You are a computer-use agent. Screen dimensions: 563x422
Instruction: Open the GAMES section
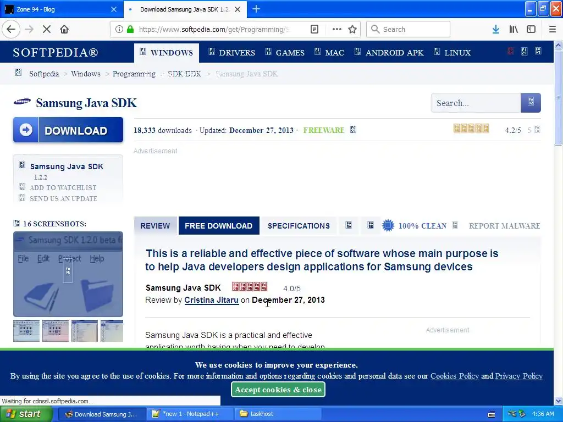click(x=285, y=53)
